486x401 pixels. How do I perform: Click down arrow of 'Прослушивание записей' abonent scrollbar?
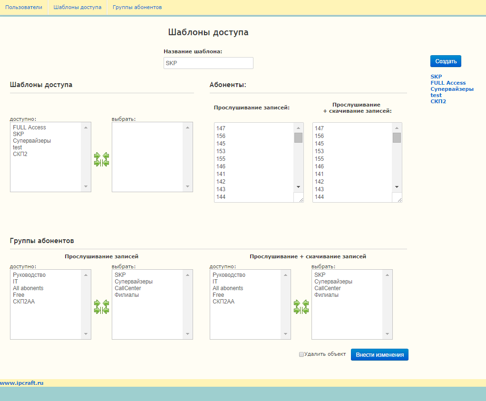click(x=298, y=186)
